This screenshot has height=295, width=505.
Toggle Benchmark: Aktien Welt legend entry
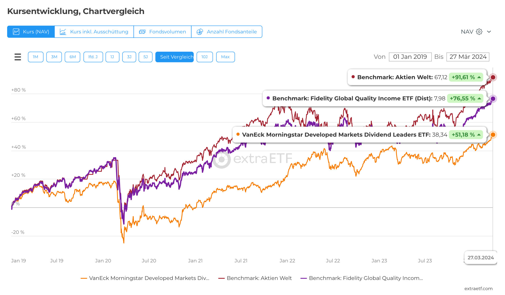(x=255, y=278)
